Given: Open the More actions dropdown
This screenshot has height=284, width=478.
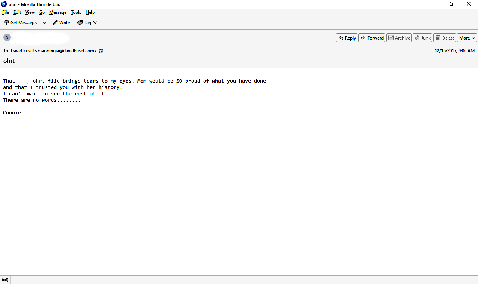Looking at the screenshot, I should pos(467,38).
